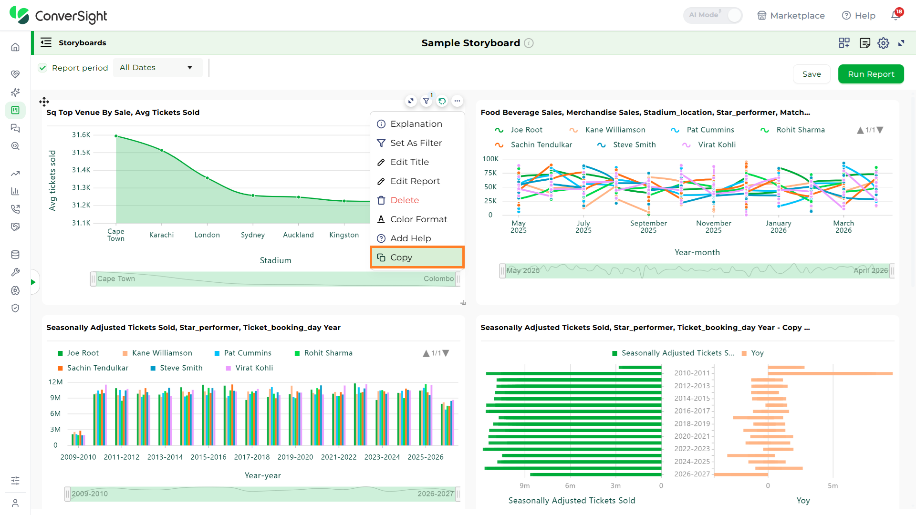
Task: Click the Year-month range slider right handle
Action: click(x=892, y=271)
